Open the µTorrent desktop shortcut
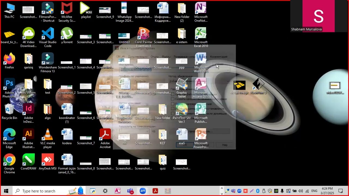Viewport: 349px width, 196px height. pos(67,36)
